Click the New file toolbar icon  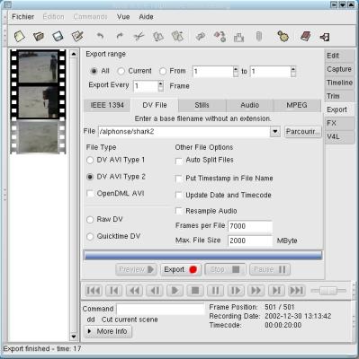[x=20, y=37]
